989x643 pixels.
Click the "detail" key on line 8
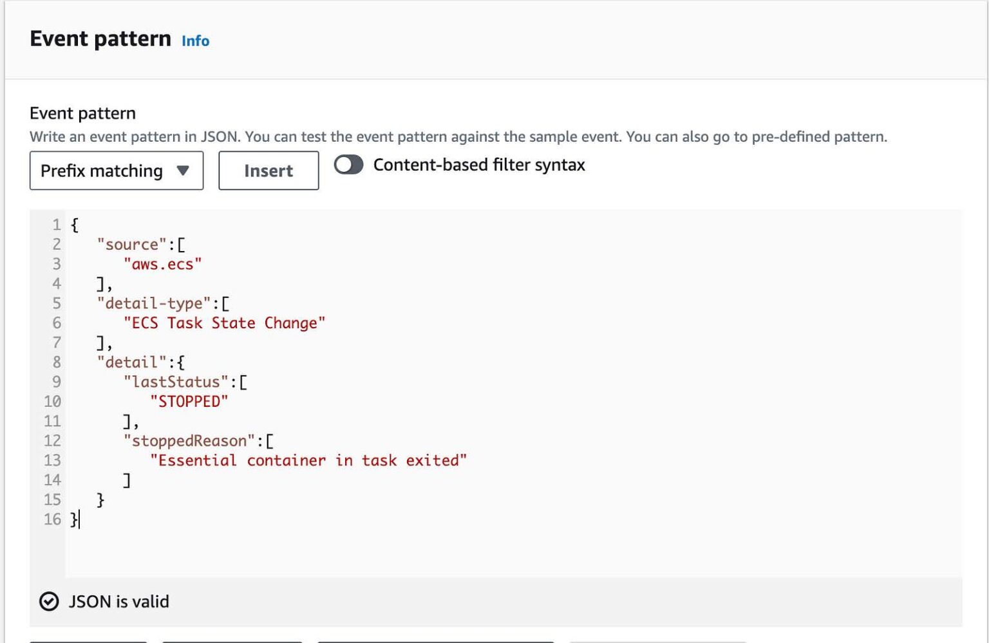pos(131,362)
